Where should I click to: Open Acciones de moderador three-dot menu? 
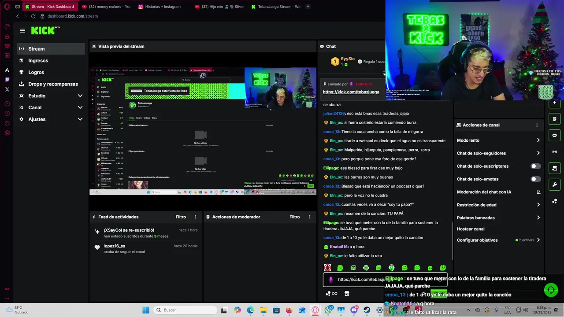point(309,217)
